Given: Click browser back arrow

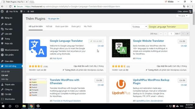Looking at the screenshot, I should (x=2, y=6).
